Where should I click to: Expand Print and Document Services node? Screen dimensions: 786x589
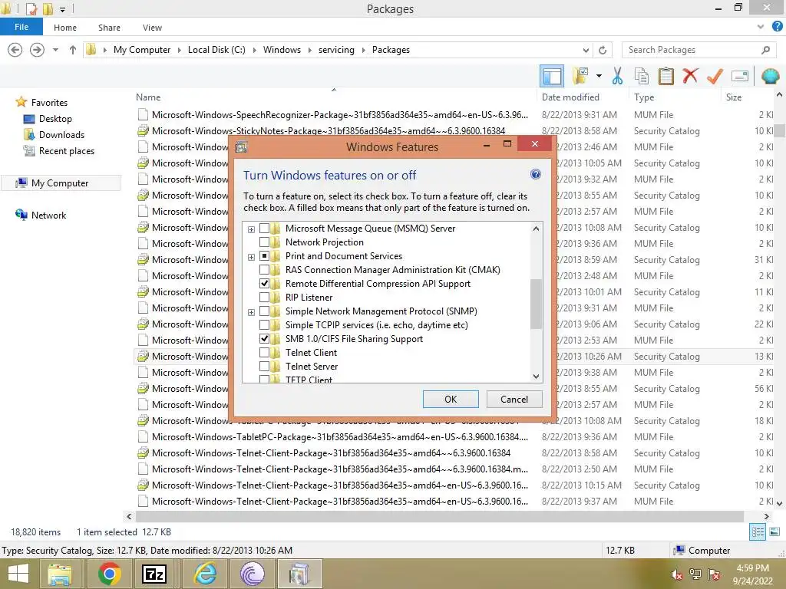[251, 257]
